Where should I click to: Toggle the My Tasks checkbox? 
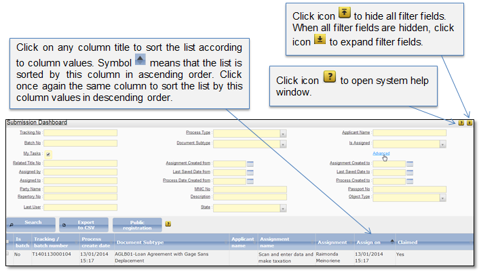coord(48,154)
